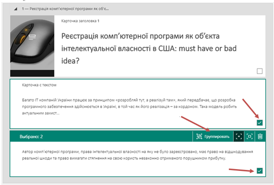Click the focus icon with center dot
274x185 pixels.
[239, 136]
